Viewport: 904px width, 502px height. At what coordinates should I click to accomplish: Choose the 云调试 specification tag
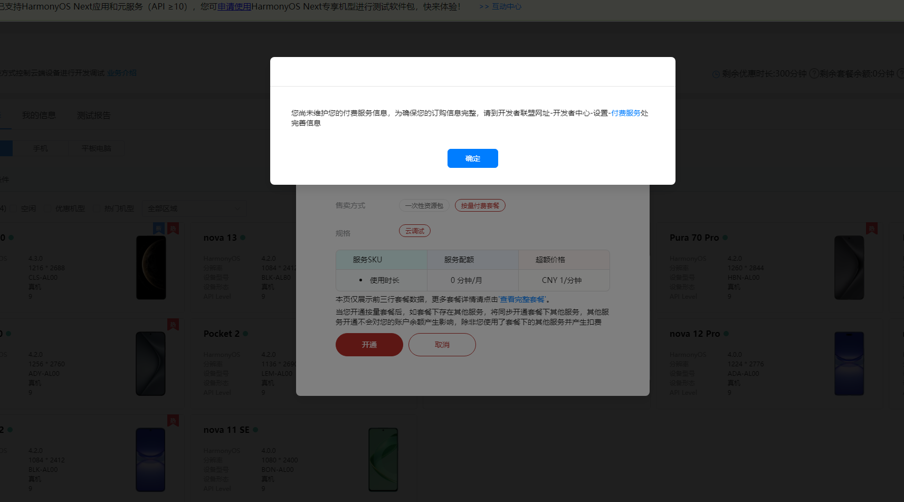[415, 231]
